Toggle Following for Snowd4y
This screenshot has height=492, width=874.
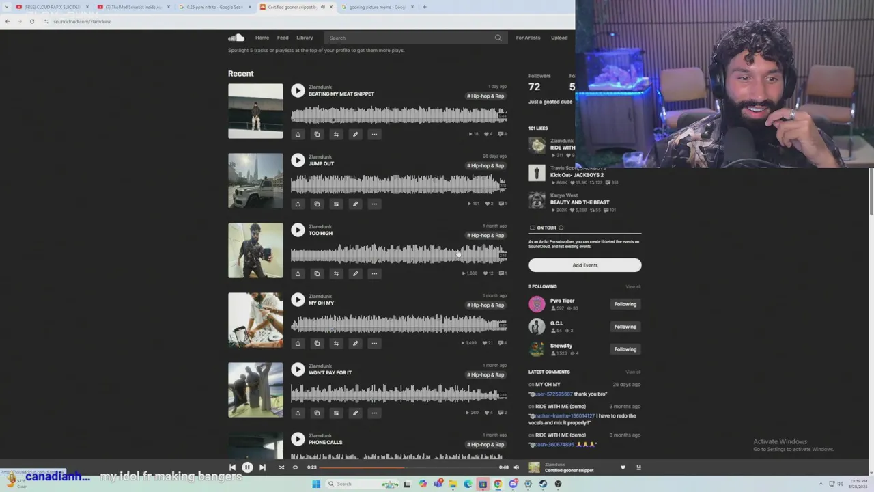(x=625, y=349)
